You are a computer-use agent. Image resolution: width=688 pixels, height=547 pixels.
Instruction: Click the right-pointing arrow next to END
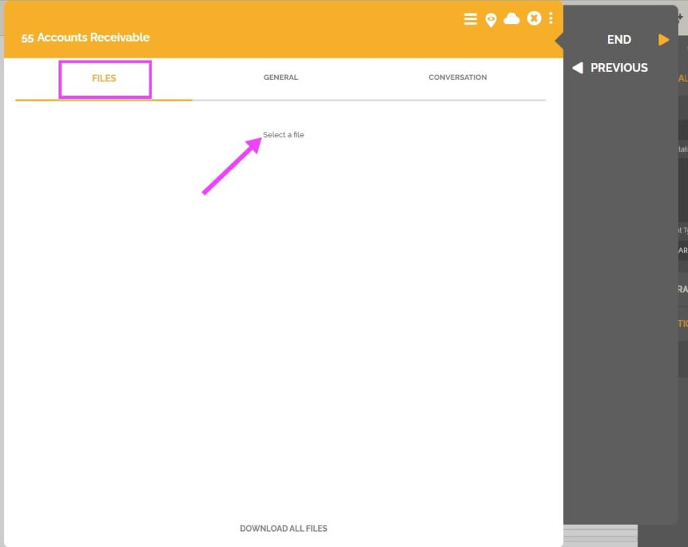coord(664,40)
